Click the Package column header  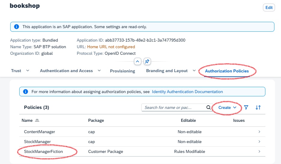(x=96, y=121)
